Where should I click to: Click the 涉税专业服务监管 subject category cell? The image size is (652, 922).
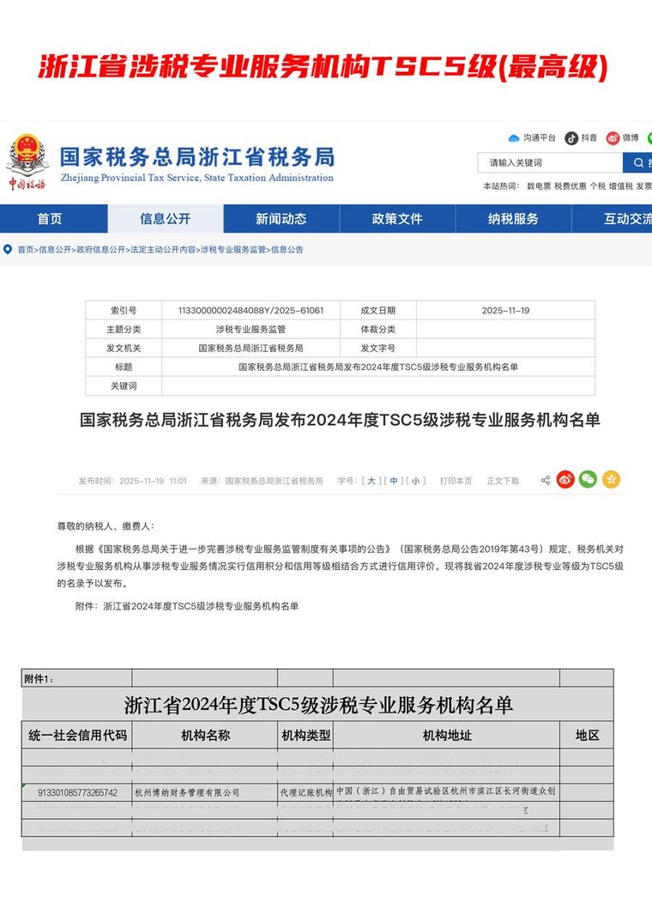coord(251,330)
